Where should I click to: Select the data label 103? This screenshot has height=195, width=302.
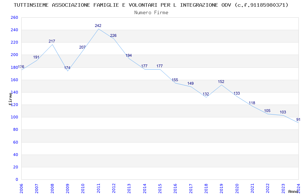click(283, 112)
